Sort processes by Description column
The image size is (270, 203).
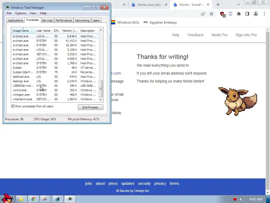click(89, 31)
